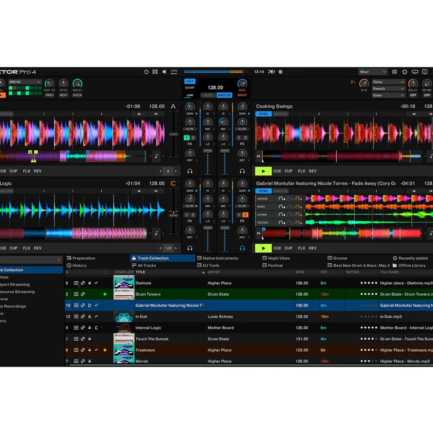Click the lock icon in Touch The Sunset row
The image size is (433, 434).
(90, 339)
